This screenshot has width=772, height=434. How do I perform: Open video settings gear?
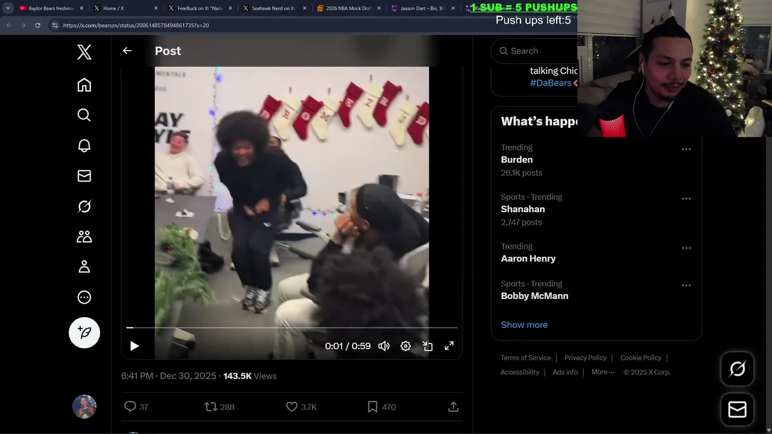(406, 346)
